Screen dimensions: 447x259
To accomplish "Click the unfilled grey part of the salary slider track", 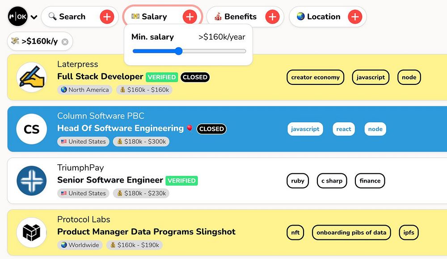I will point(214,51).
